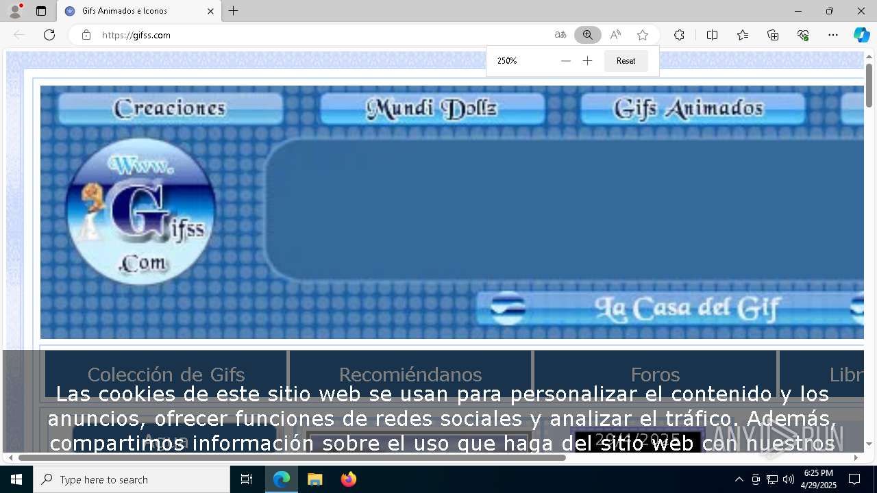
Task: Increase zoom level with plus button
Action: pyautogui.click(x=587, y=61)
